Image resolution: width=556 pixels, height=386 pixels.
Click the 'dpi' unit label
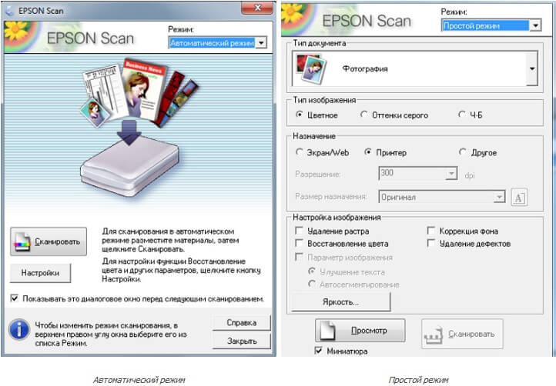470,175
